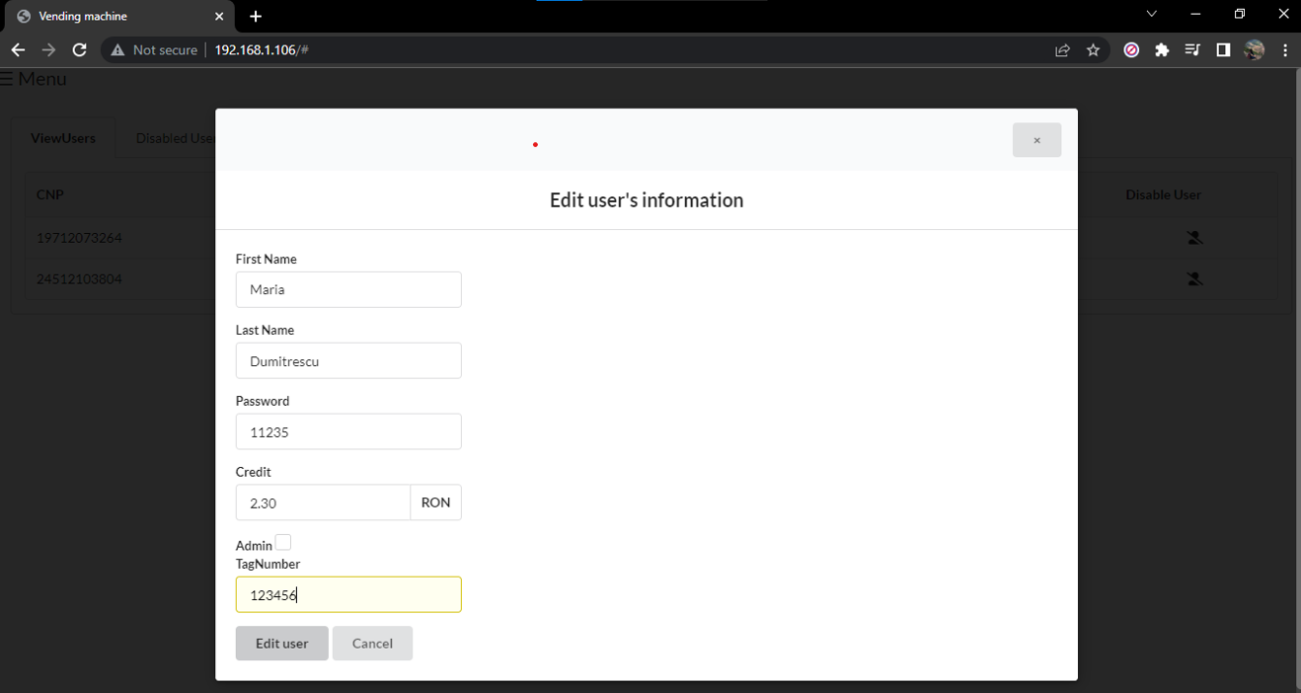Screen dimensions: 1301x693
Task: Click the TagNumber input field
Action: coord(348,595)
